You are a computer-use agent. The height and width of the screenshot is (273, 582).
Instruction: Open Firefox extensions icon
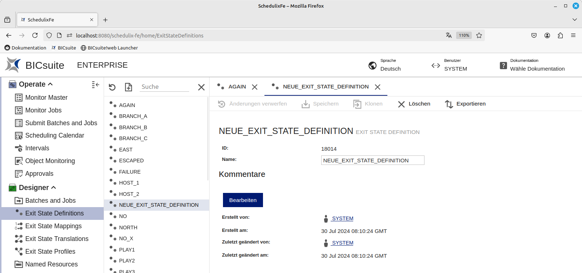click(560, 35)
